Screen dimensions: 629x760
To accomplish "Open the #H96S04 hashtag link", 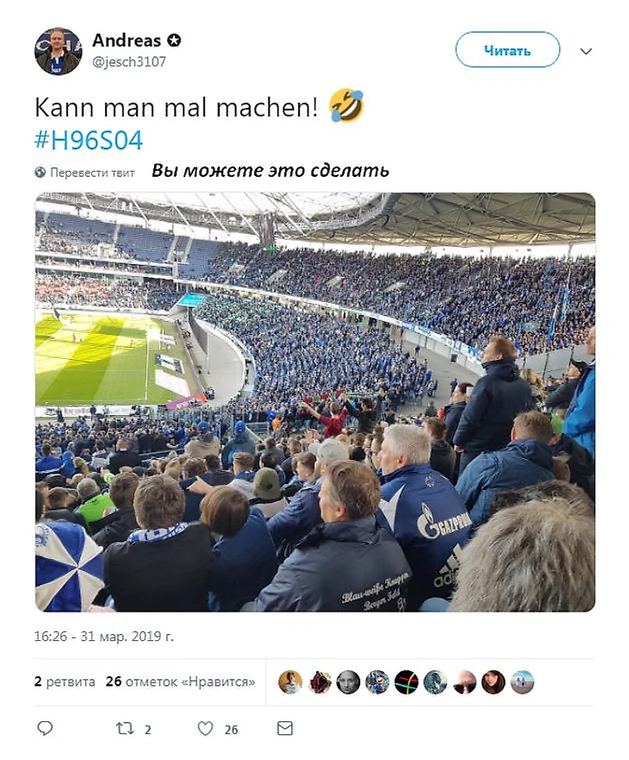I will [89, 140].
